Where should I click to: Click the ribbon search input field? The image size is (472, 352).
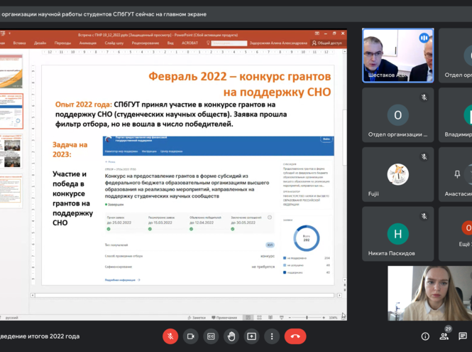[227, 43]
